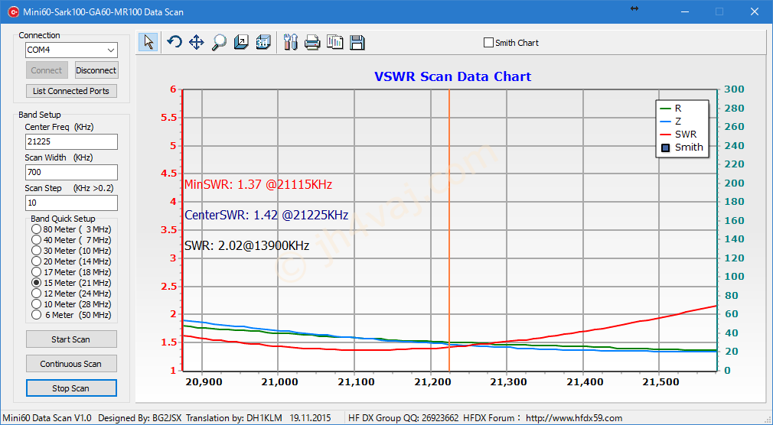Click the VSWR Scan Data Chart title
This screenshot has height=425, width=773.
[x=452, y=77]
